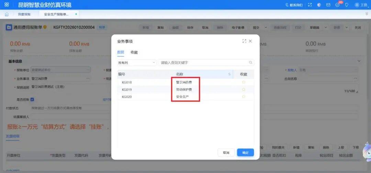Go to the home icon tab
This screenshot has height=173, width=371.
[7, 14]
